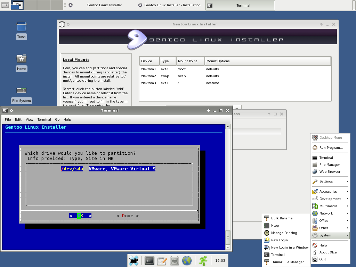Click the Thunar File Manager icon in submenu
Image resolution: width=356 pixels, height=267 pixels.
(267, 262)
